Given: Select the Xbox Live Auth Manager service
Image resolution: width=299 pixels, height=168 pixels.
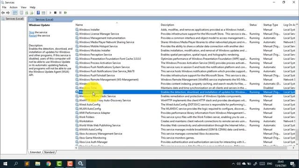Looking at the screenshot, I should (93, 142).
